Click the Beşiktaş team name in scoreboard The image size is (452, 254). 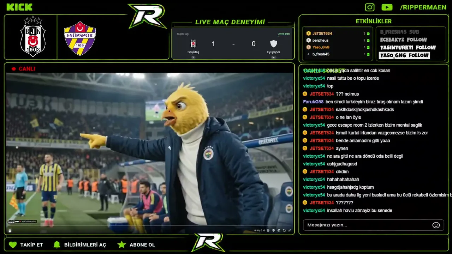(193, 52)
